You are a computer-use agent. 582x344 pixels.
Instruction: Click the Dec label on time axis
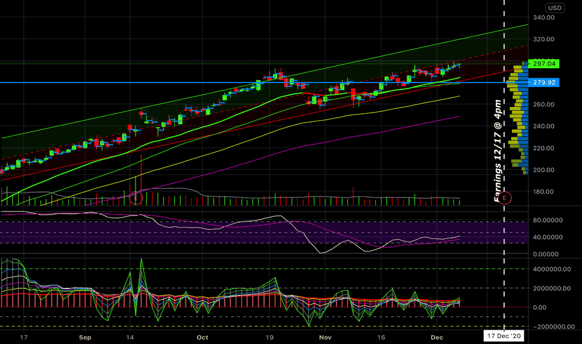[x=437, y=337]
